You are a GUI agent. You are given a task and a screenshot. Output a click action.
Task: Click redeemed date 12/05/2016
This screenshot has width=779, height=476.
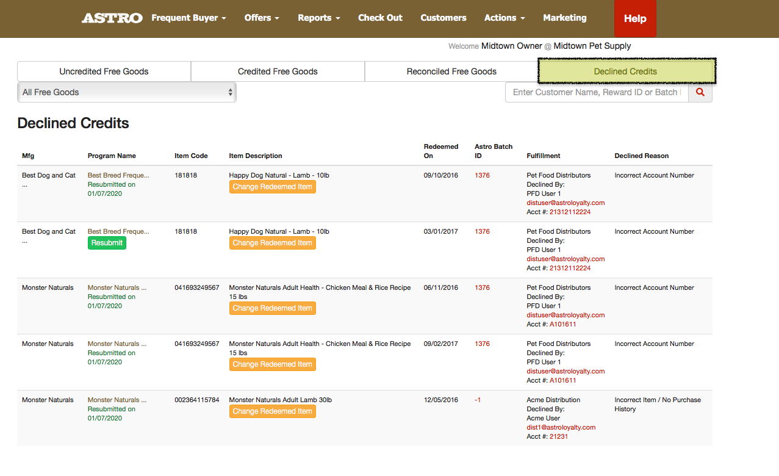[x=441, y=400]
